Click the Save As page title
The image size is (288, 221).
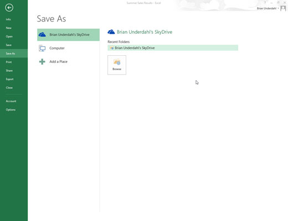click(52, 19)
